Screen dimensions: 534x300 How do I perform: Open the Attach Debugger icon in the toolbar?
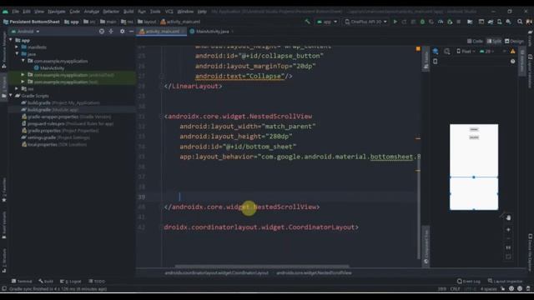[450, 22]
